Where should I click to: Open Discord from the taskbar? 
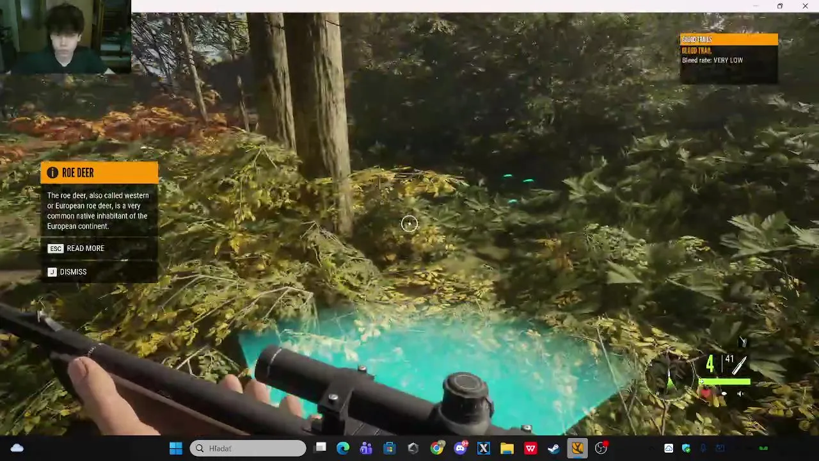[460, 448]
